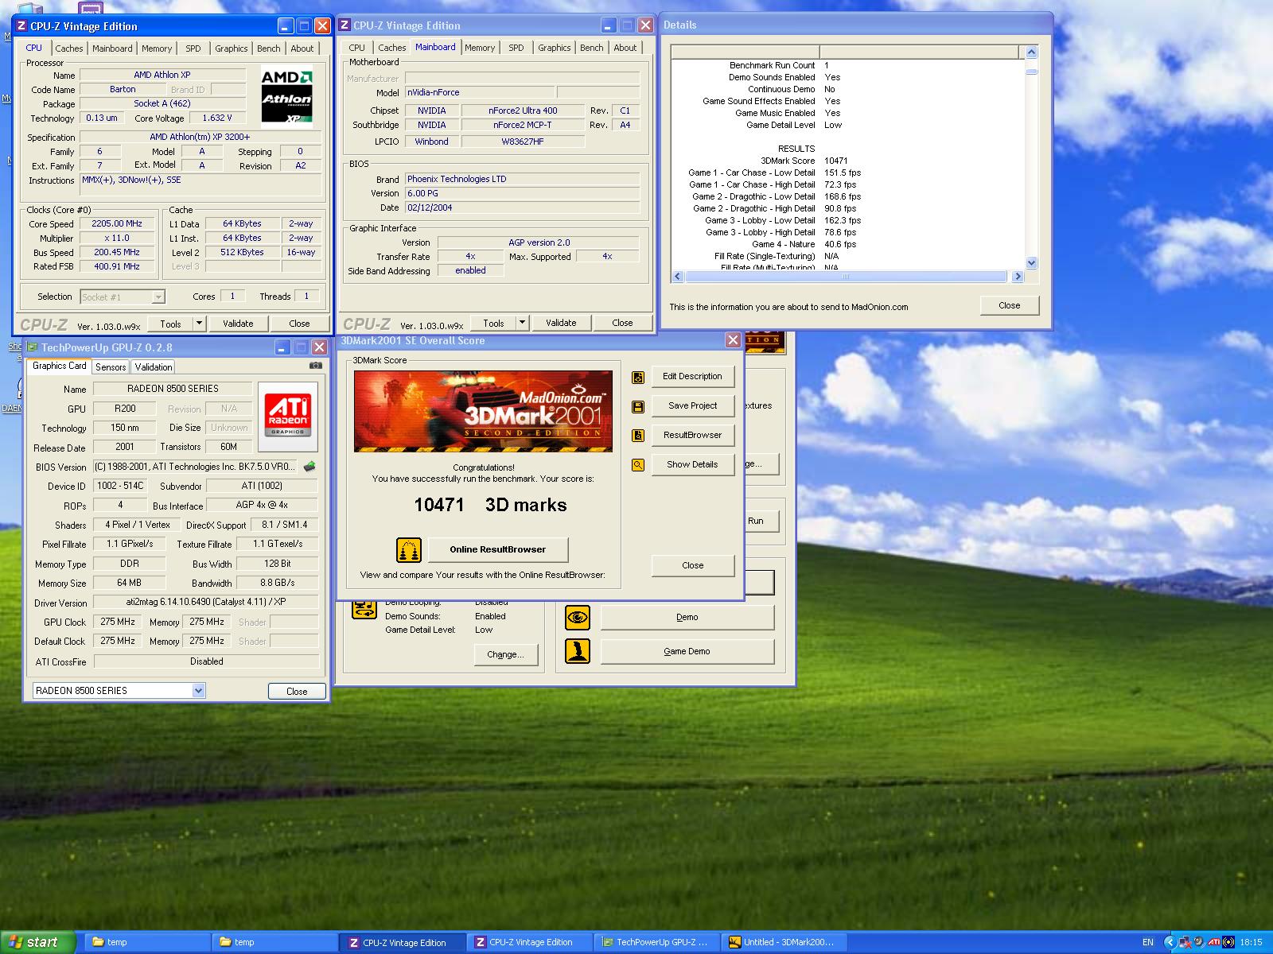This screenshot has height=954, width=1273.
Task: Click the EN language indicator
Action: [x=1148, y=943]
